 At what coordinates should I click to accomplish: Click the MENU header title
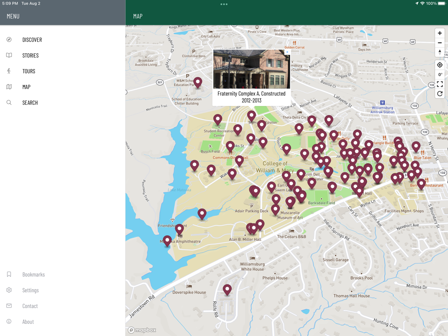click(x=13, y=16)
